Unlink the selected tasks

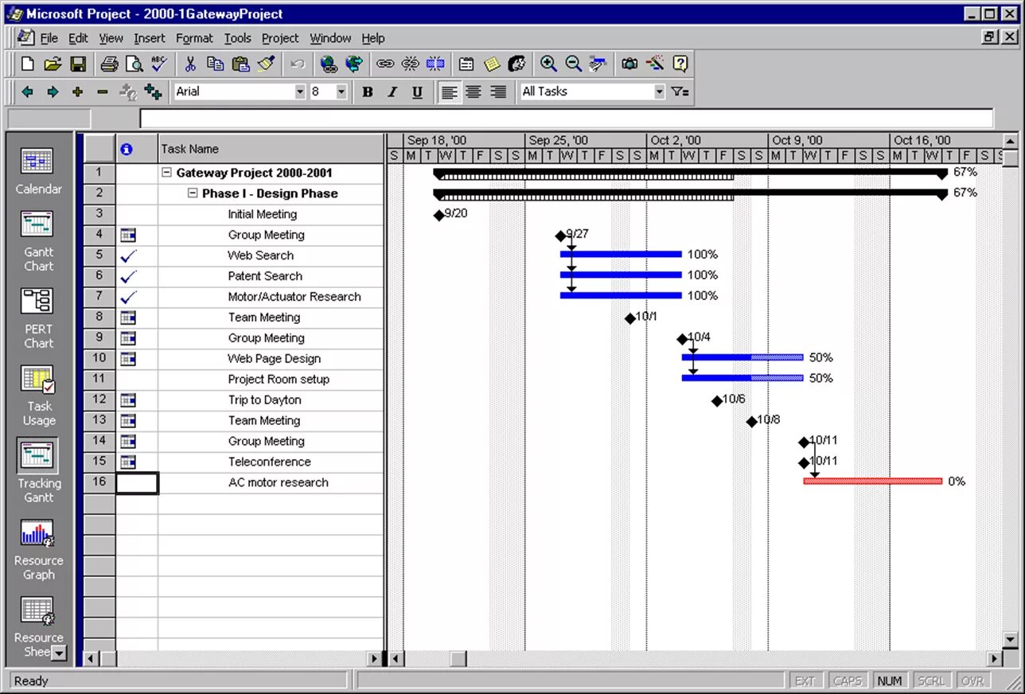point(411,64)
